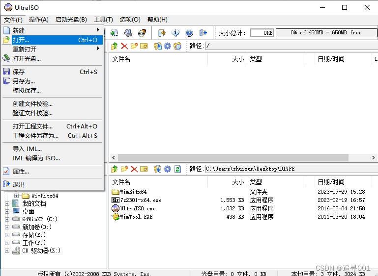
Task: Click the extract folder icon in ISO pane toolbar
Action: point(158,46)
